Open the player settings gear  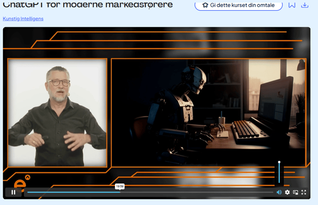click(287, 192)
